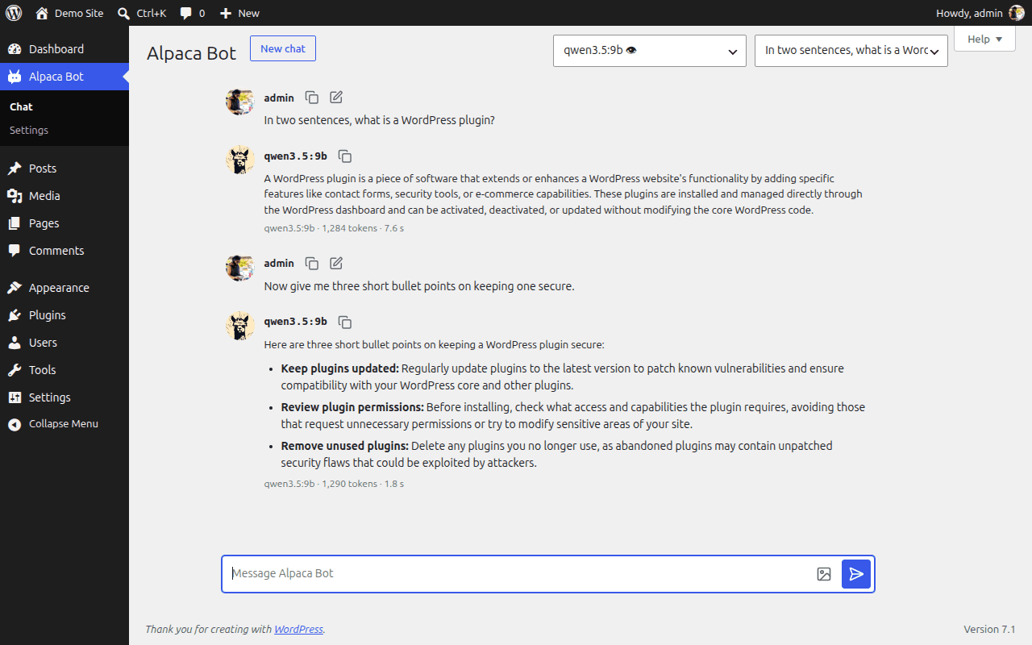Click the WordPress Settings sliders icon
Viewport: 1032px width, 645px height.
15,397
